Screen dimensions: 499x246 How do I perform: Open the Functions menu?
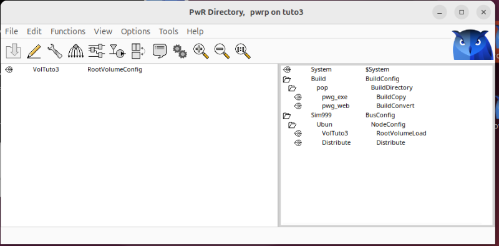[68, 31]
